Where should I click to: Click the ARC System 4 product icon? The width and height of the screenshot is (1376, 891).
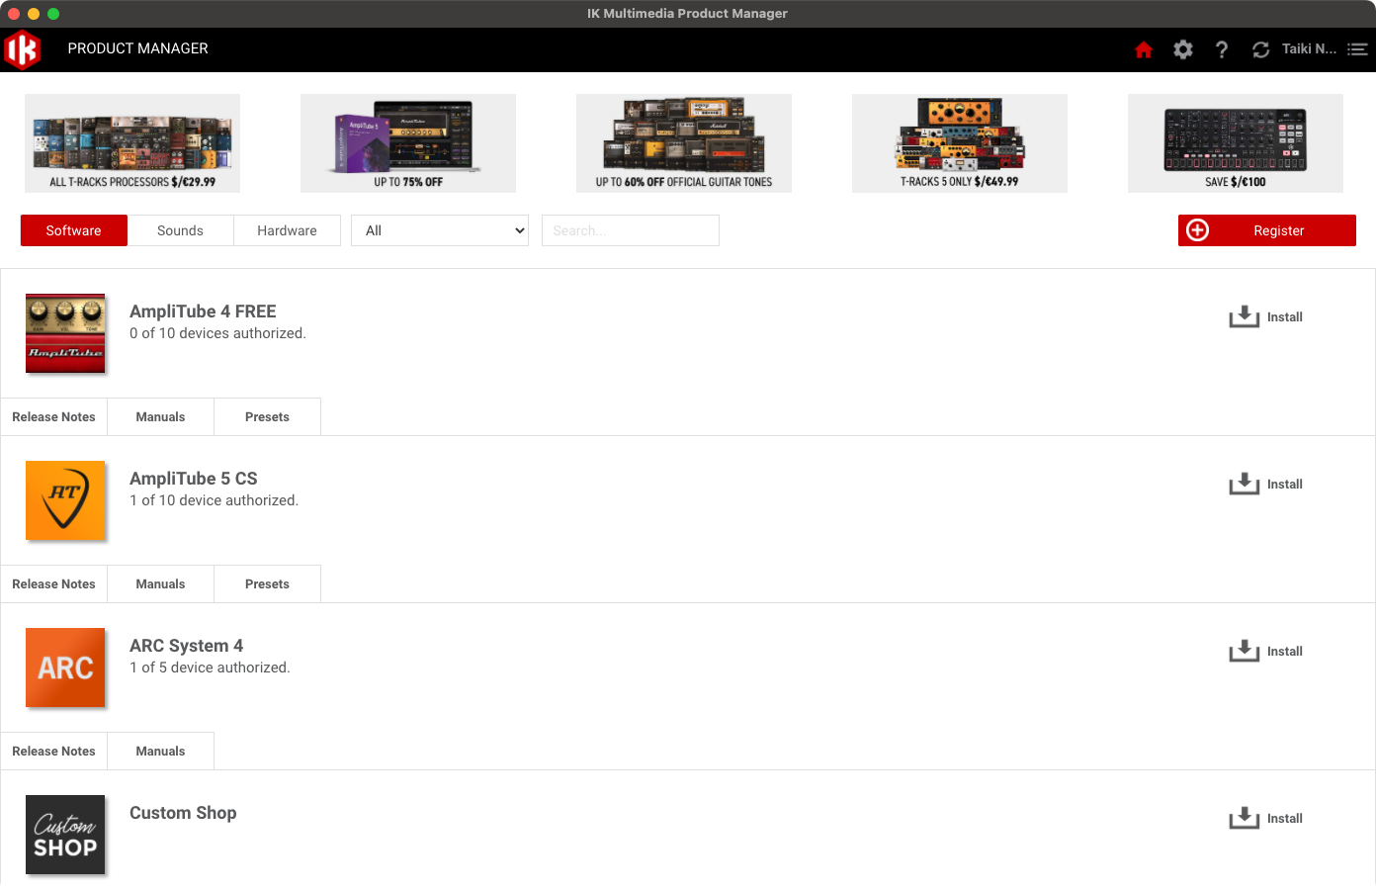(65, 668)
